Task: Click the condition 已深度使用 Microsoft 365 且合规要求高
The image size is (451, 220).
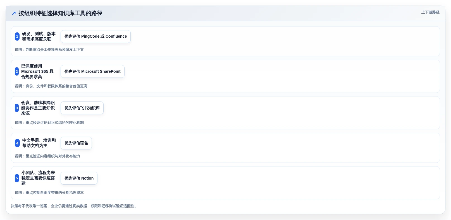Action: tap(37, 72)
